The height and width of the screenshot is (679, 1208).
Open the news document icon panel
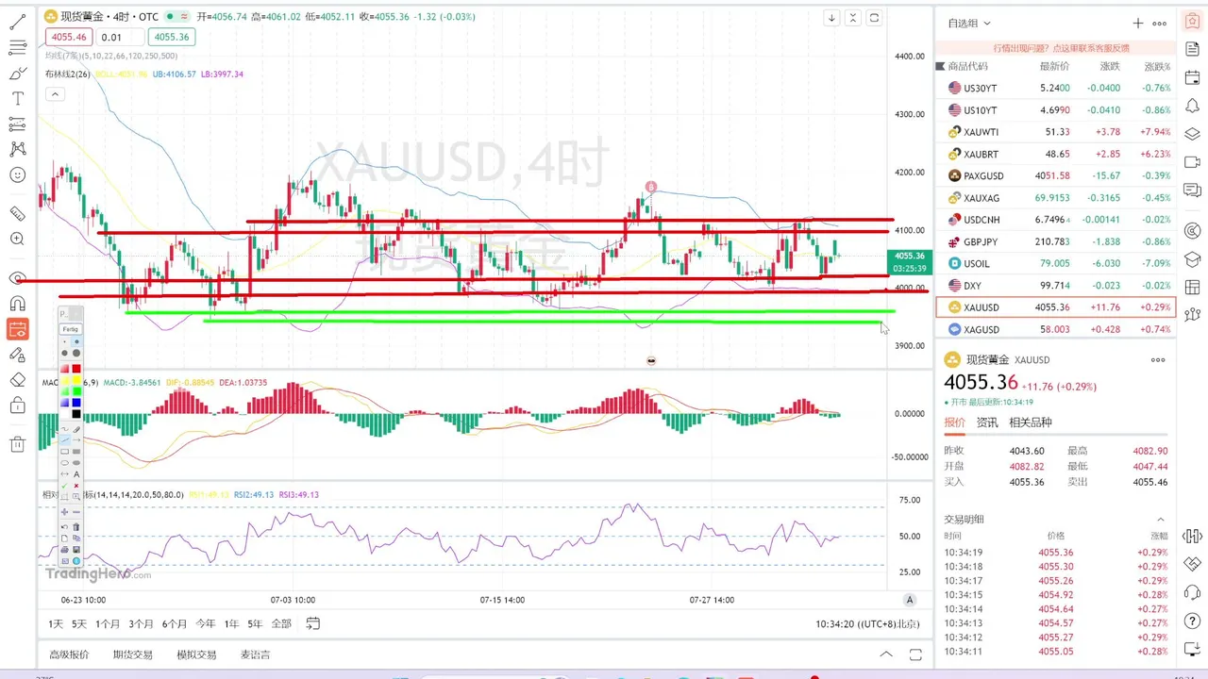[x=1192, y=50]
